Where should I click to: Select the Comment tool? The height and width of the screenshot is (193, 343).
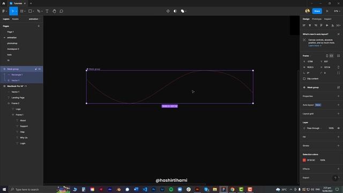click(x=62, y=11)
